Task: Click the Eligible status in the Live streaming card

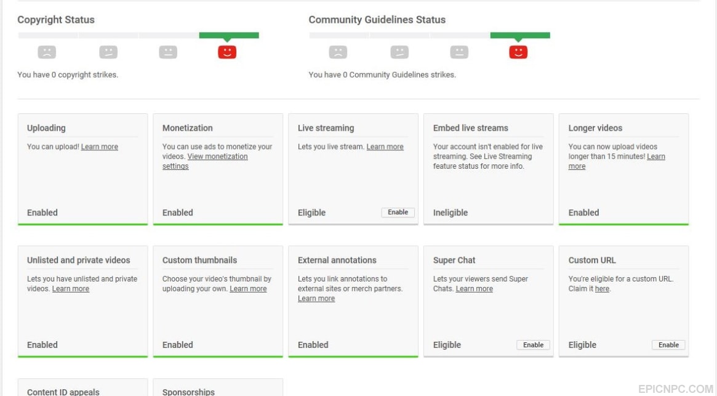Action: (x=312, y=212)
